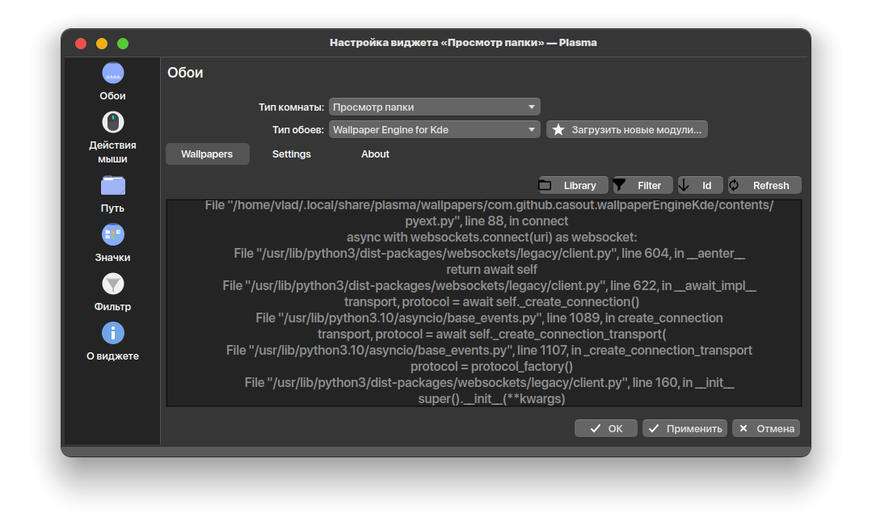Select the Wallpapers tab
Viewport: 872px width, 526px height.
207,154
